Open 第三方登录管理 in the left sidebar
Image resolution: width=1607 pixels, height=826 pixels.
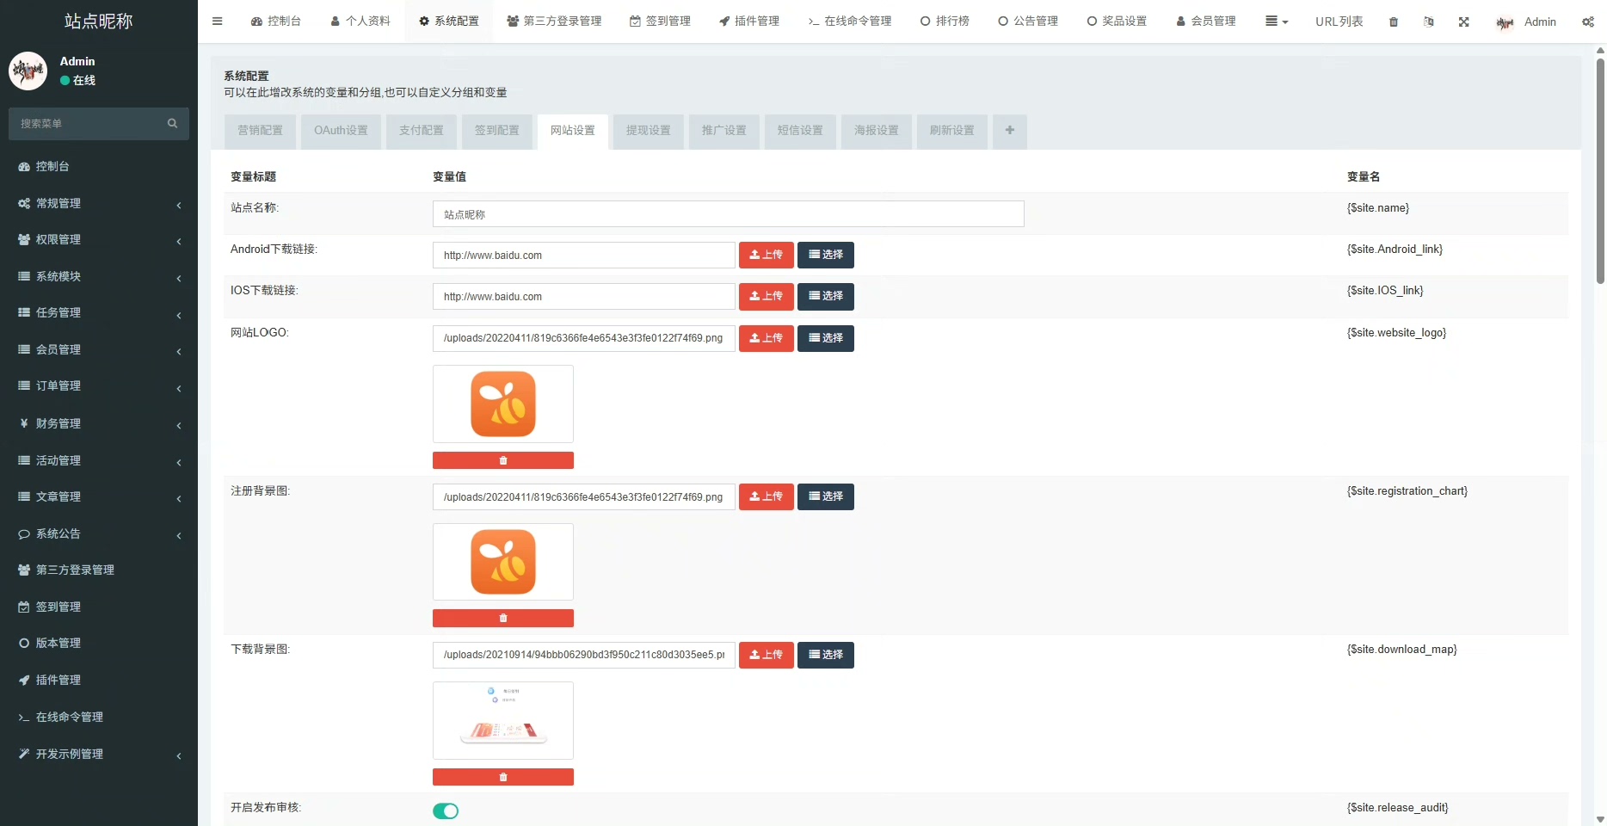pos(99,570)
